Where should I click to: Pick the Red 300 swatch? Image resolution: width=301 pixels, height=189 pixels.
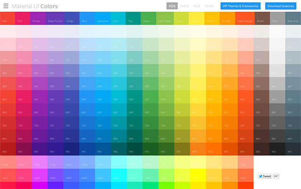click(8, 70)
